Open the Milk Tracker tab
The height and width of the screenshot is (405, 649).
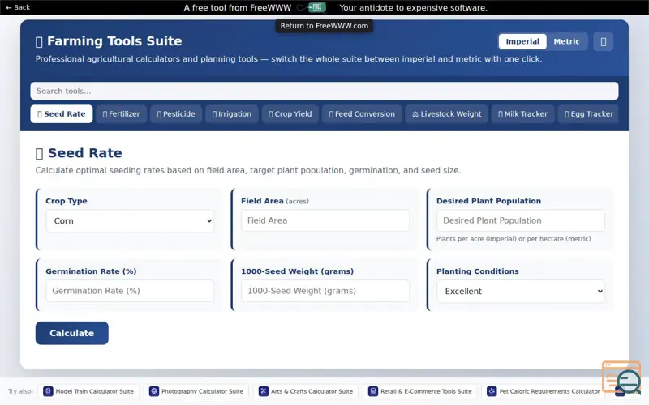522,114
